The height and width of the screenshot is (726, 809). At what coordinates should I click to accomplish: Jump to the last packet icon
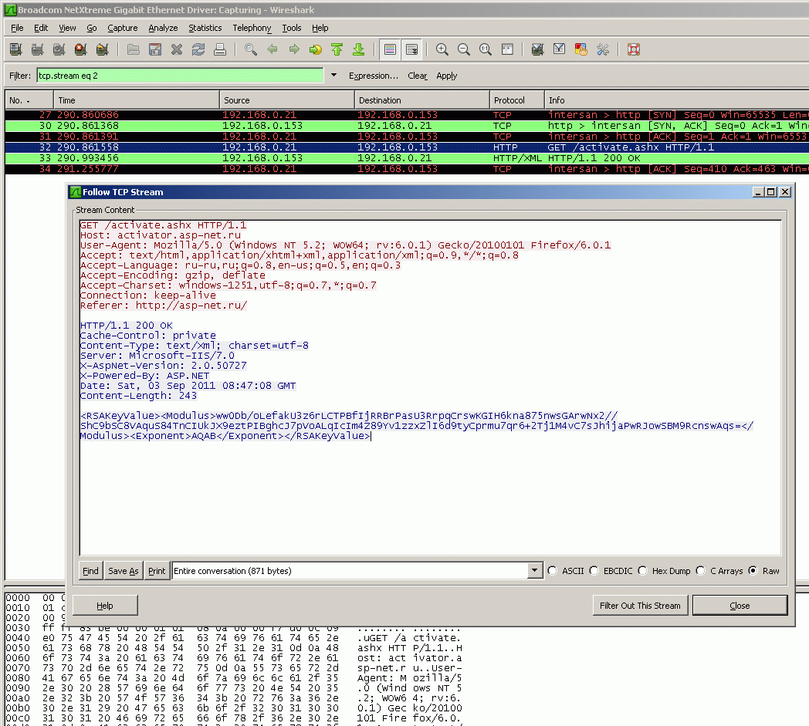[359, 49]
